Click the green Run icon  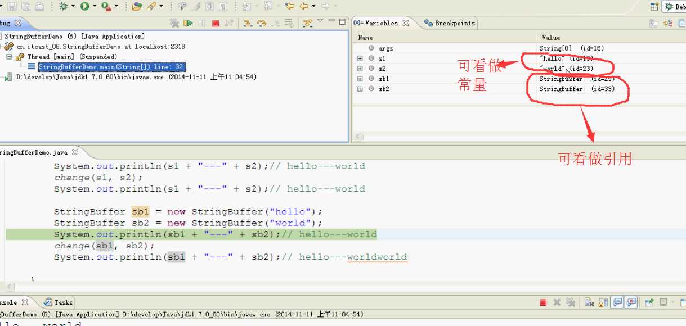tap(84, 6)
